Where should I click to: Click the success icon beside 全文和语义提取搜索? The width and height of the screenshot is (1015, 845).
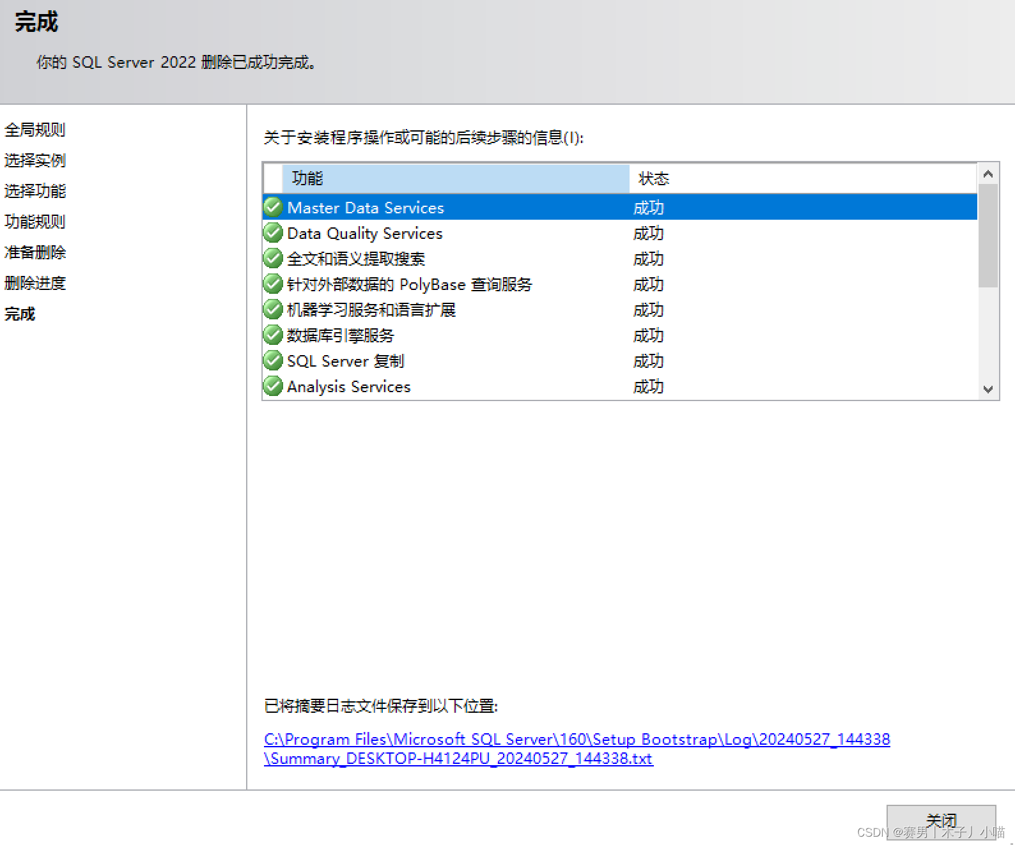tap(273, 258)
